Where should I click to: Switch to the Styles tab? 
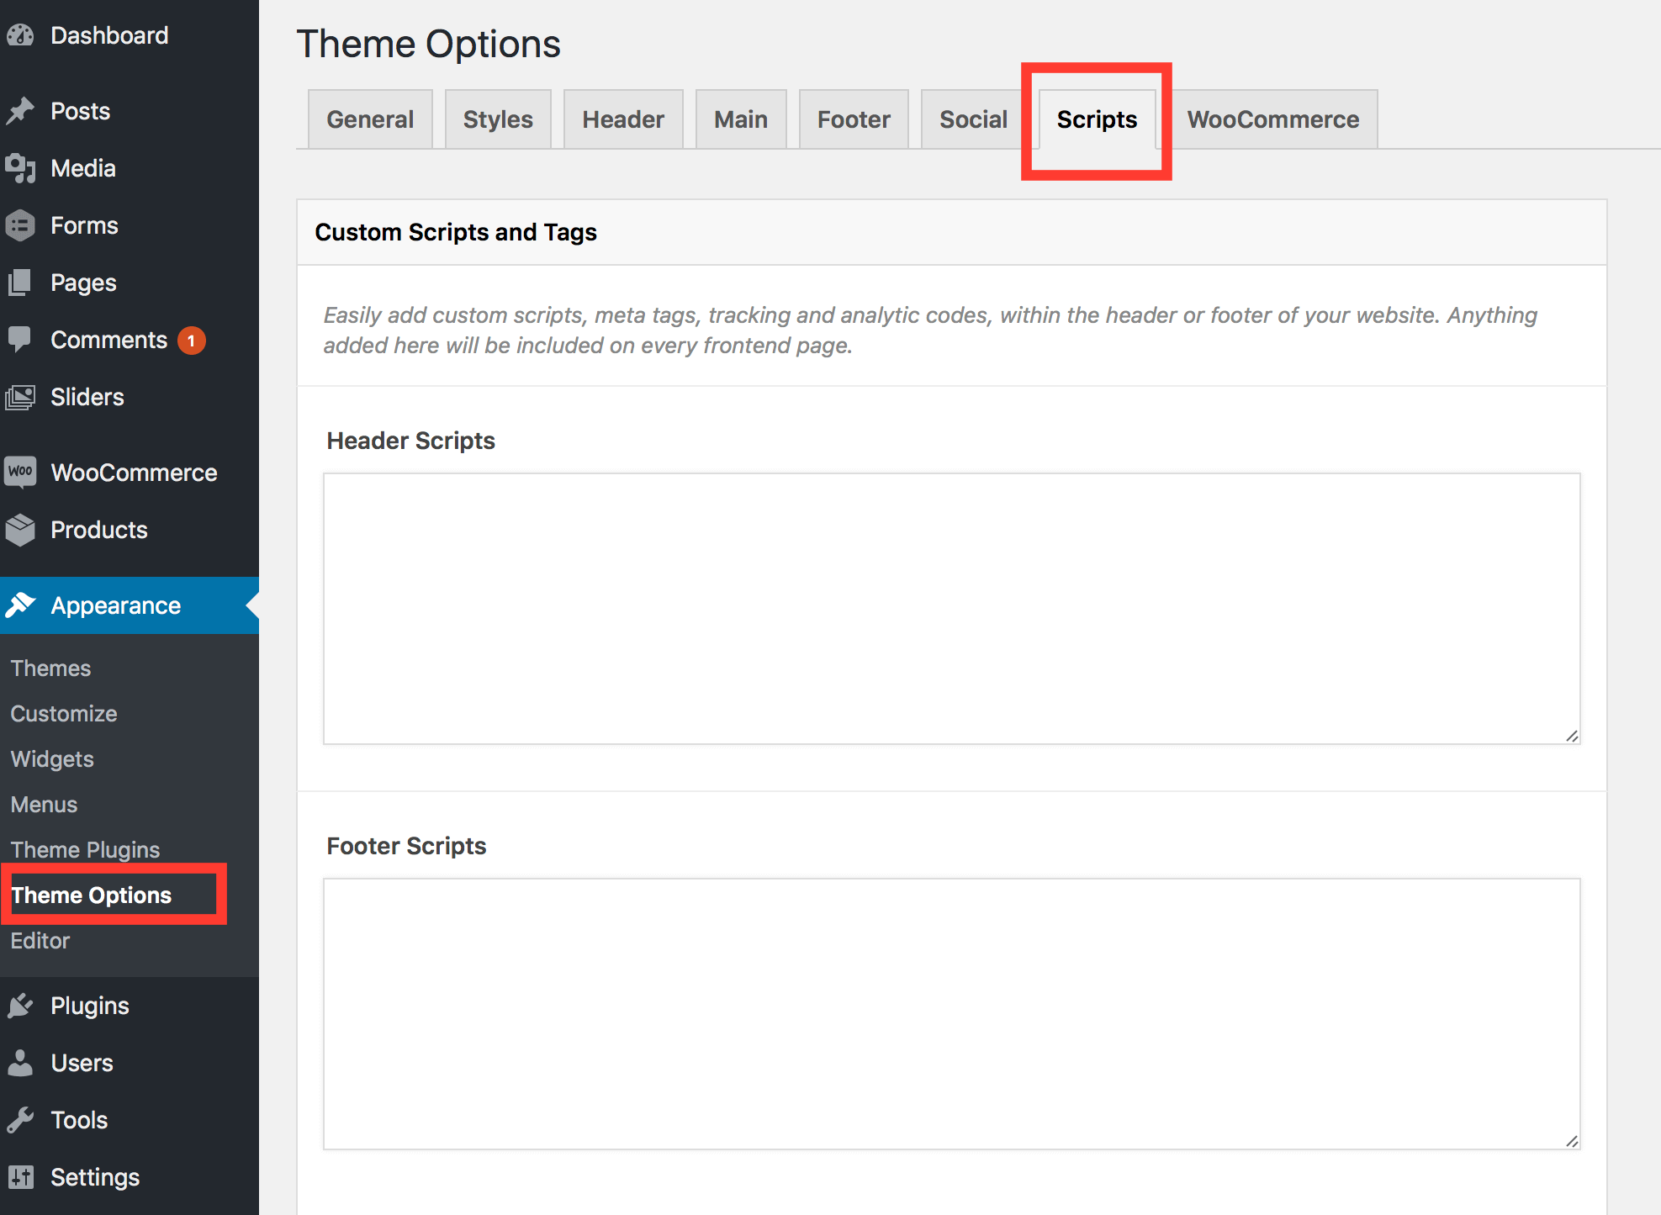click(498, 119)
